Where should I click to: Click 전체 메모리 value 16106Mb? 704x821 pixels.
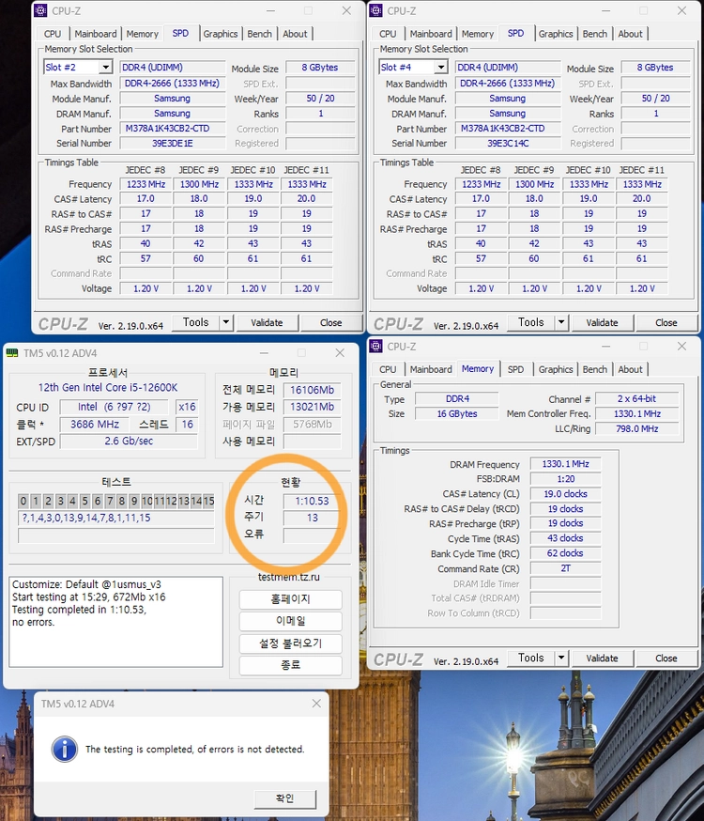tap(313, 390)
